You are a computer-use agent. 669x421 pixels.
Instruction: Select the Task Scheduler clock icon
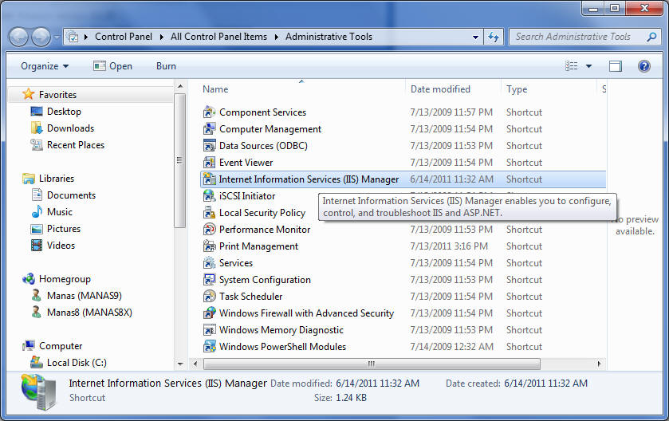pos(209,297)
